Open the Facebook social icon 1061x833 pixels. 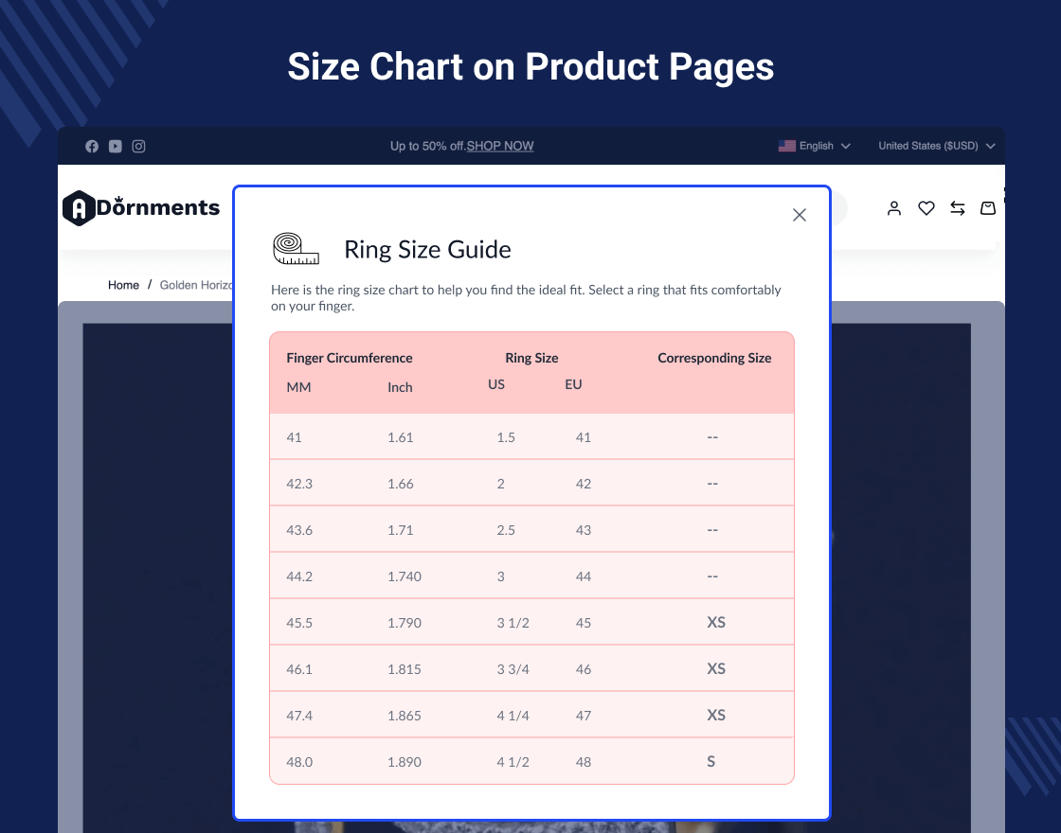click(x=92, y=146)
